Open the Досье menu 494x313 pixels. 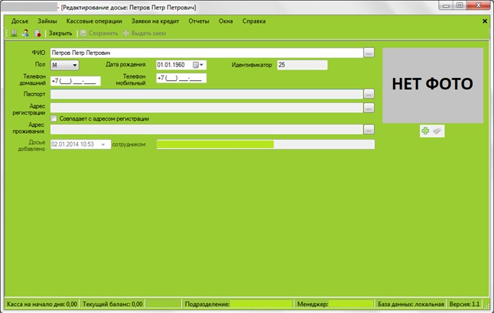[20, 21]
